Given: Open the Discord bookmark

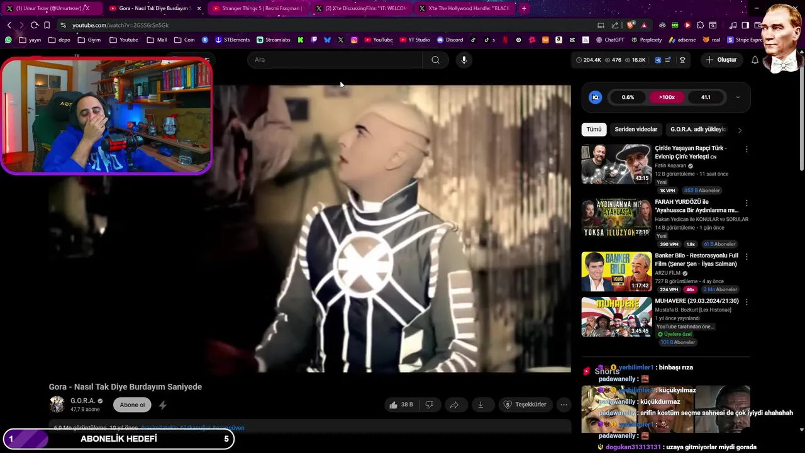Looking at the screenshot, I should tap(450, 40).
